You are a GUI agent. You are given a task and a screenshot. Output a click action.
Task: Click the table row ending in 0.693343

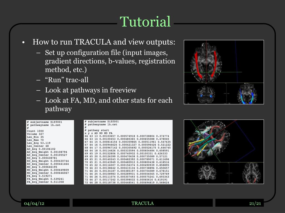click(x=127, y=177)
